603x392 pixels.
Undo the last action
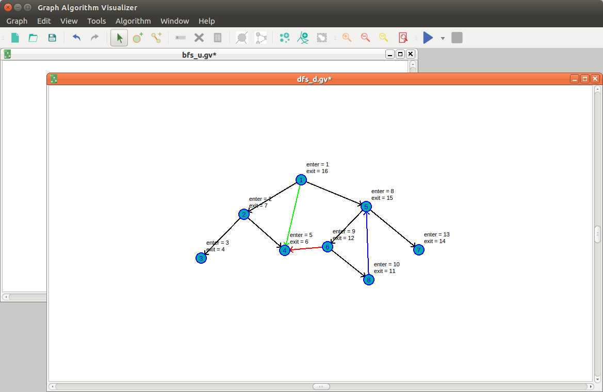click(76, 38)
